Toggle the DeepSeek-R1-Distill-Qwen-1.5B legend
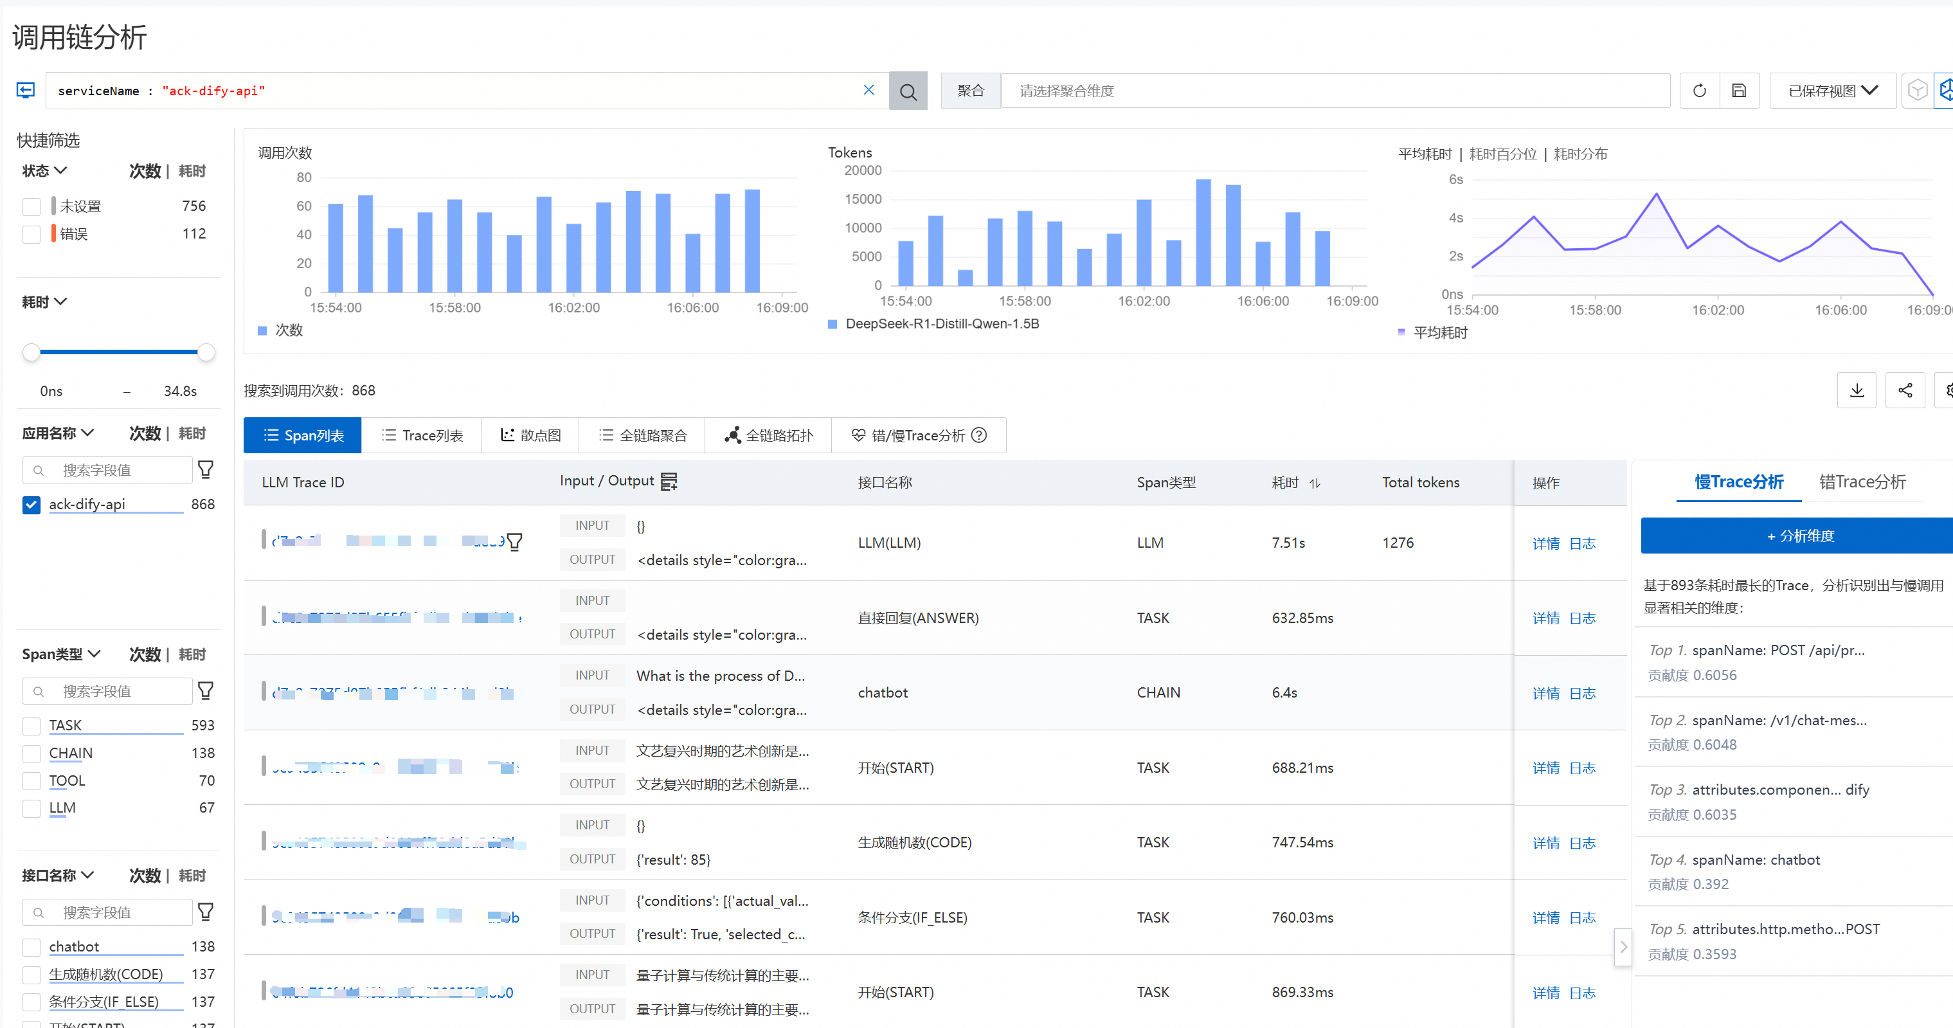This screenshot has height=1028, width=1953. click(933, 325)
